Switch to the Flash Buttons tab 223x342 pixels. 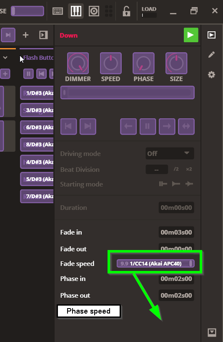click(38, 58)
